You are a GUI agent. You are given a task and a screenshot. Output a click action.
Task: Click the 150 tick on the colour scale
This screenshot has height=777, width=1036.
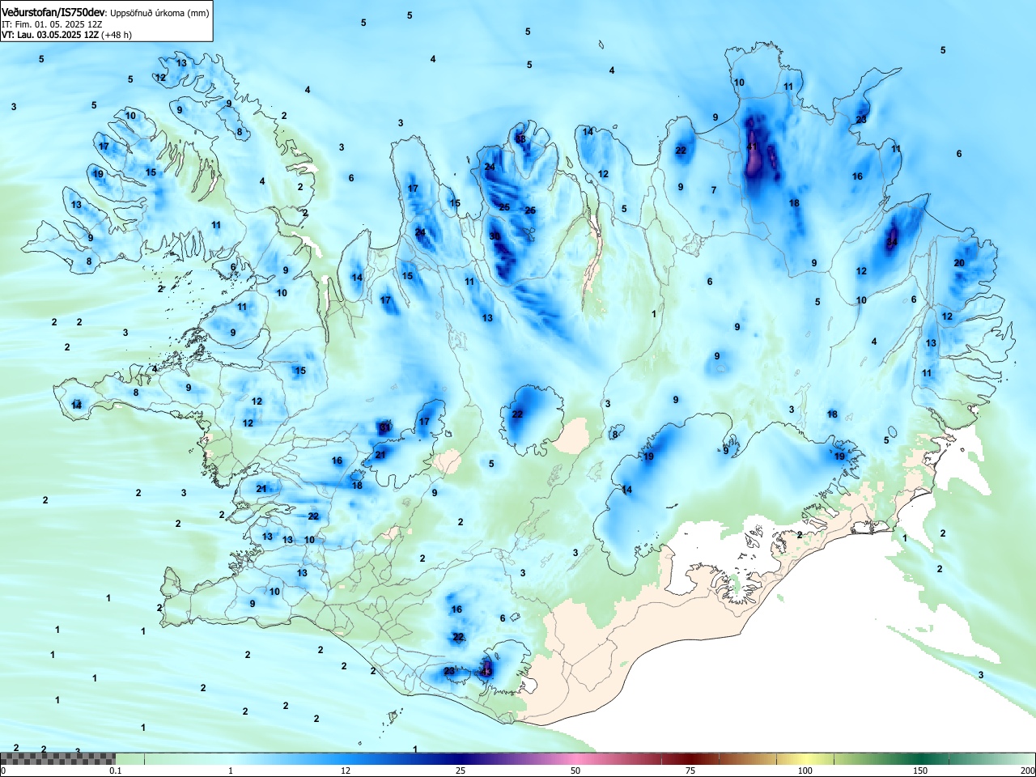(920, 771)
